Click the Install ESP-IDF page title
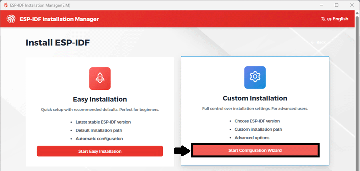The width and height of the screenshot is (360, 171). tap(58, 43)
